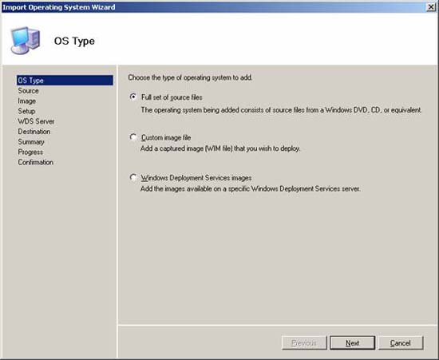The width and height of the screenshot is (439, 360).
Task: Click the Cancel button
Action: (x=401, y=343)
